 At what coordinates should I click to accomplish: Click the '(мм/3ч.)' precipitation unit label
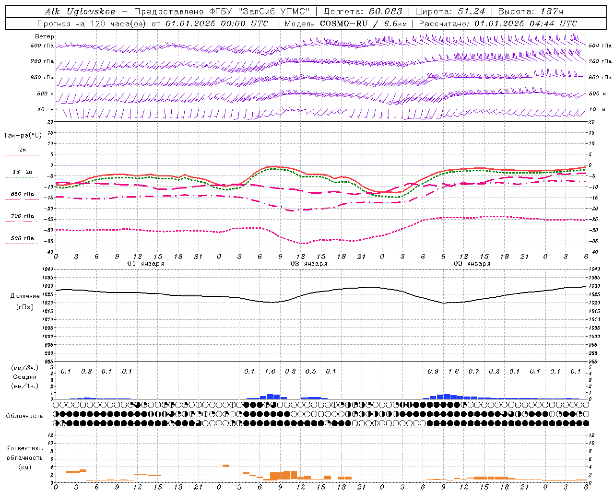pos(24,368)
